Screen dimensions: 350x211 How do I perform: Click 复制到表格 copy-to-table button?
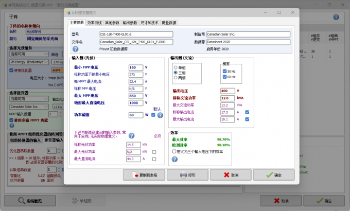tap(144, 175)
